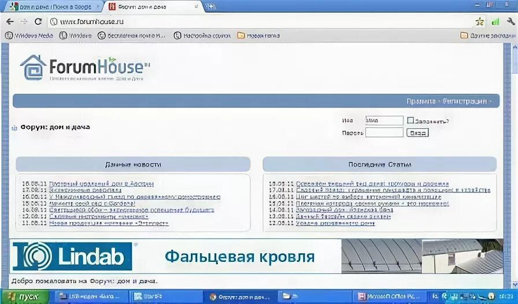Image resolution: width=518 pixels, height=304 pixels.
Task: Open the Chrome wrench settings menu
Action: click(510, 21)
